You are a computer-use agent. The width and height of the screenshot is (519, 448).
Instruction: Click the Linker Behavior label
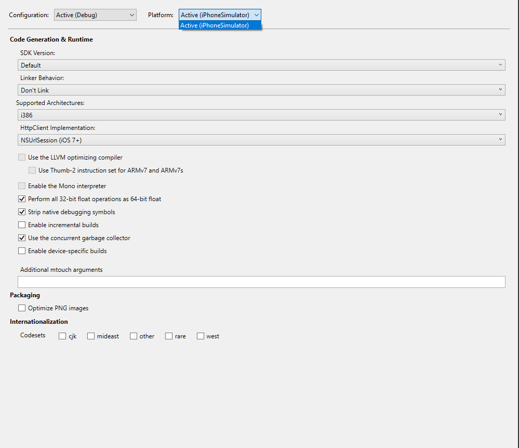coord(42,78)
